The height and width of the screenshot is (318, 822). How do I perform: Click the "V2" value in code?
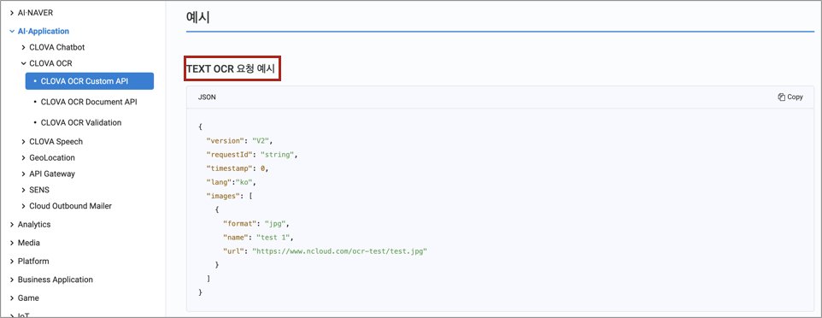(261, 141)
